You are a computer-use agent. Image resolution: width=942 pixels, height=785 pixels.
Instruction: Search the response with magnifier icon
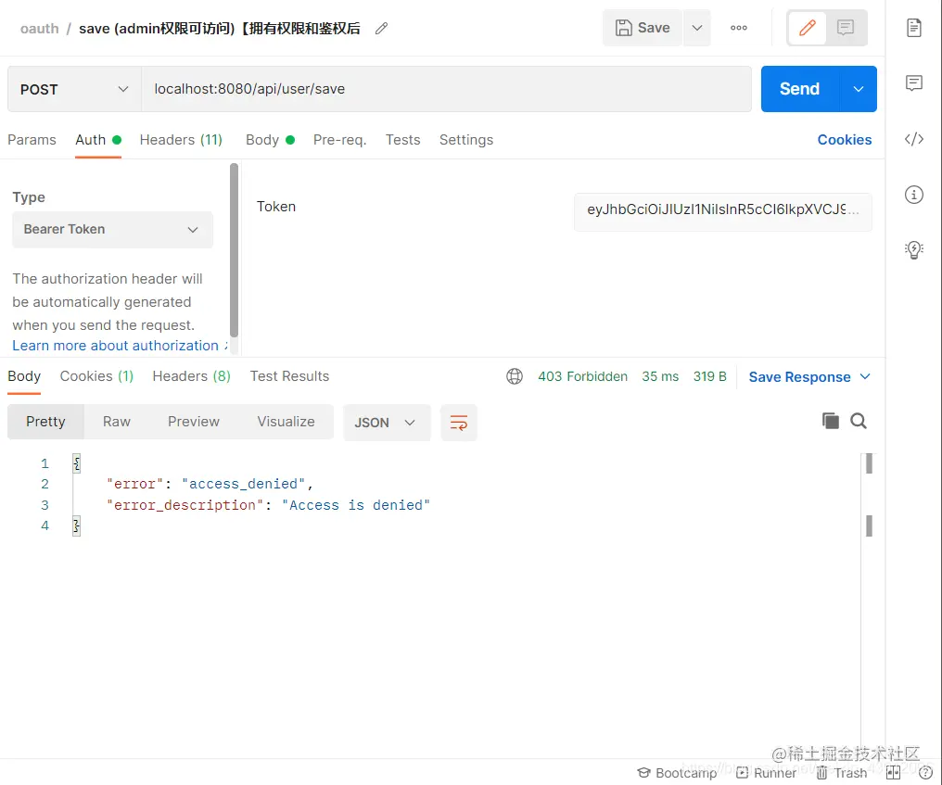(x=858, y=421)
